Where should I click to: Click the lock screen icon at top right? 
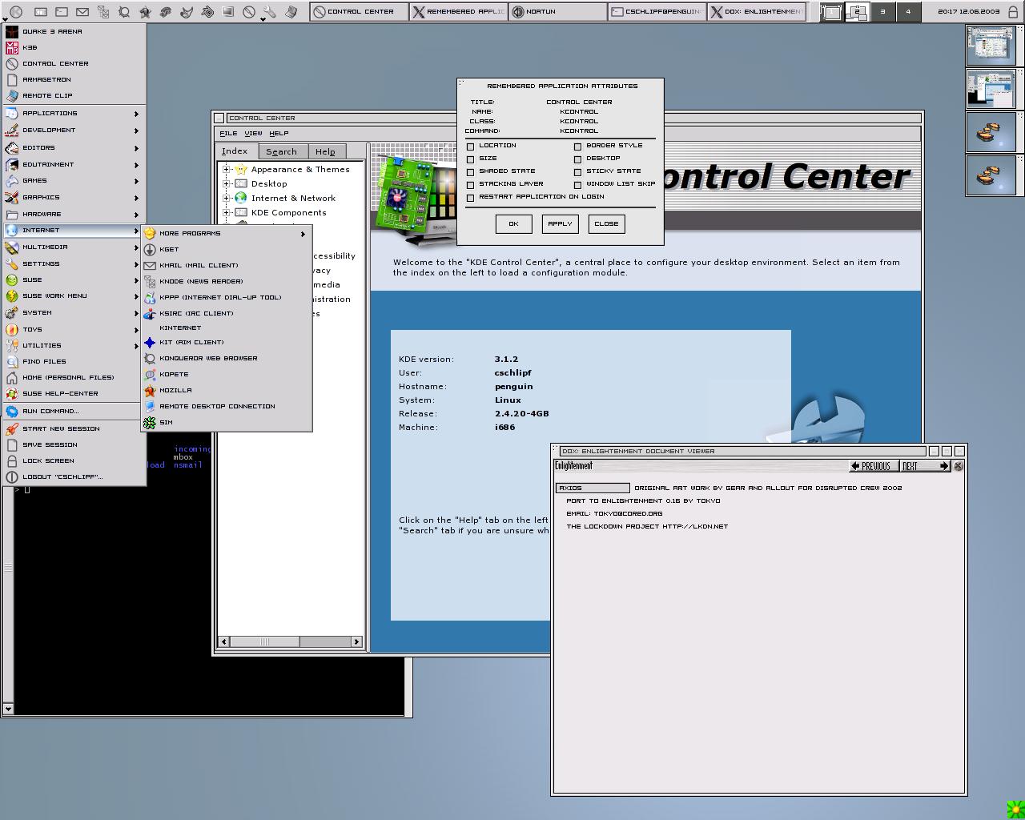(1013, 12)
